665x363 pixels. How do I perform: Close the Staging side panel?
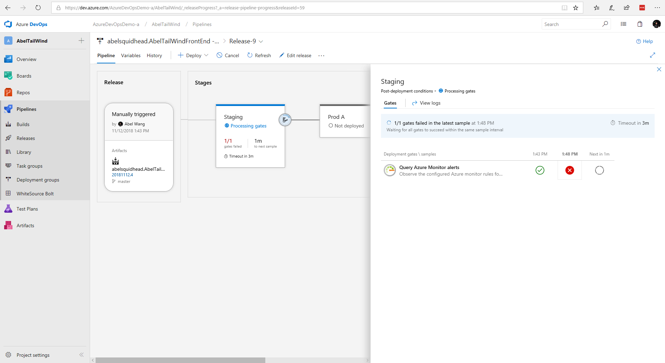(x=659, y=69)
